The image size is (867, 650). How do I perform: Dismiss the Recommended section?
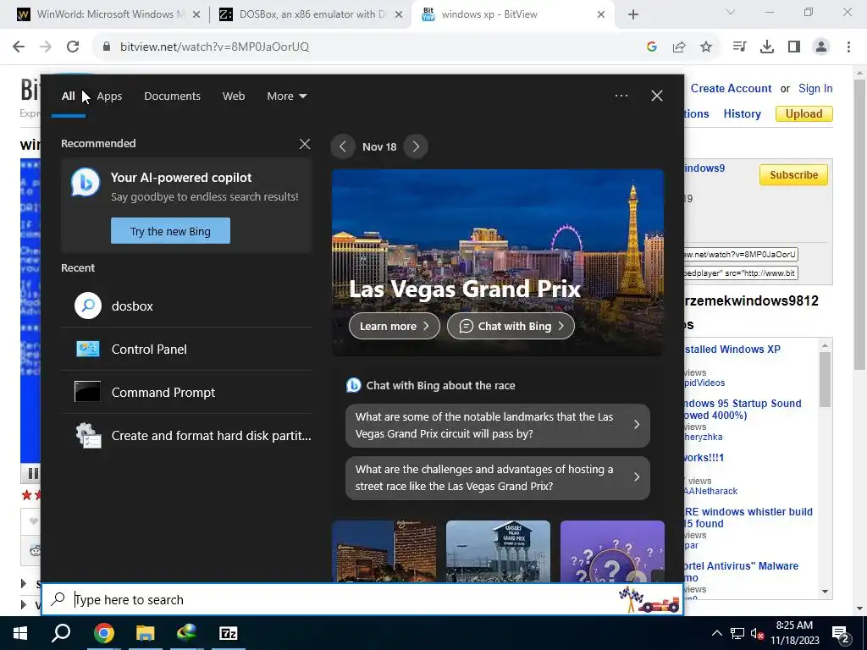pyautogui.click(x=304, y=144)
